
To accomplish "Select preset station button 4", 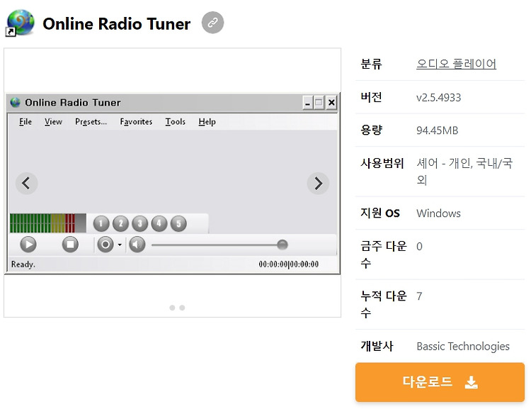I will [159, 223].
